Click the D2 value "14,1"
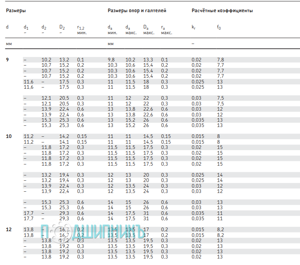This screenshot has height=265, width=300. point(64,142)
